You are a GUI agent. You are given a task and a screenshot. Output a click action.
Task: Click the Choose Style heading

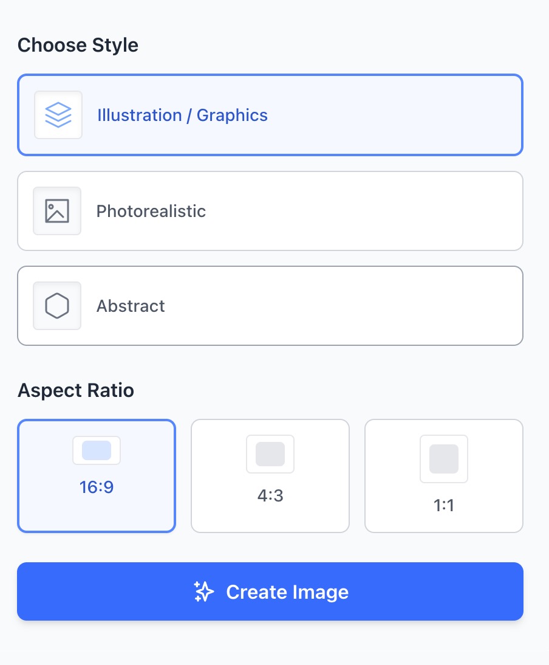point(78,45)
